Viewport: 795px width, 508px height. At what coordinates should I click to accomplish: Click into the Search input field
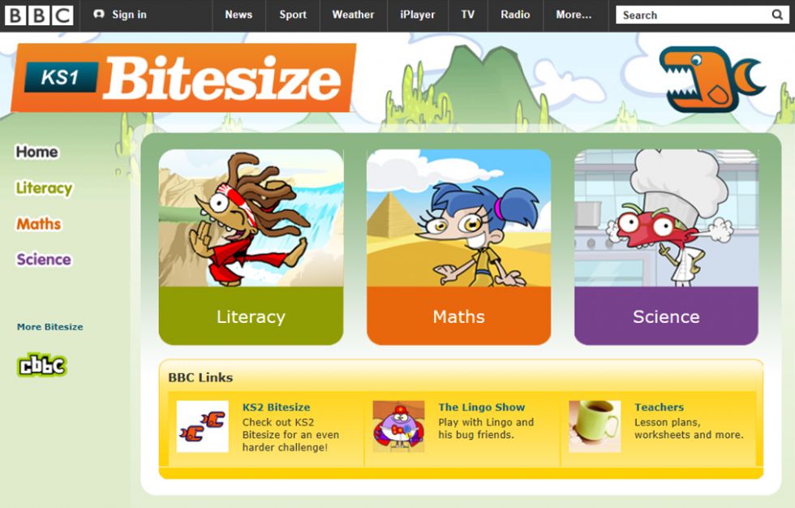pyautogui.click(x=692, y=15)
